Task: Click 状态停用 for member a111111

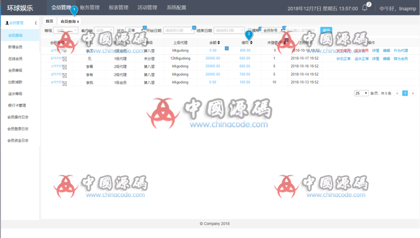Action: [343, 50]
